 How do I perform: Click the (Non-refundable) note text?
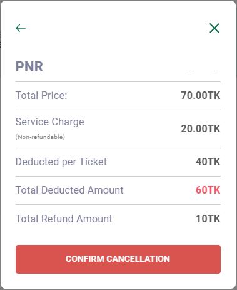pyautogui.click(x=40, y=137)
